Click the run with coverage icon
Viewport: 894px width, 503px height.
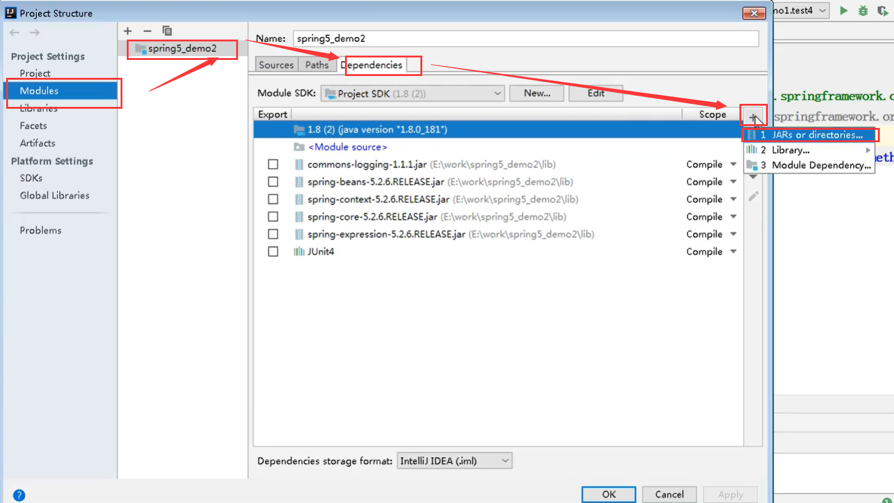[x=882, y=11]
